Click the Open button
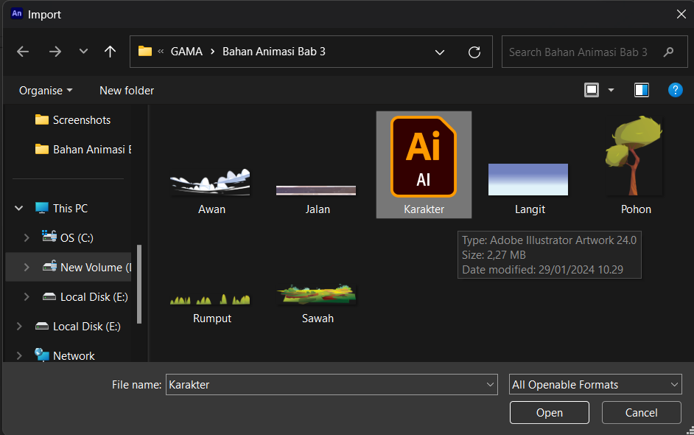Viewport: 694px width, 435px height. pyautogui.click(x=550, y=412)
